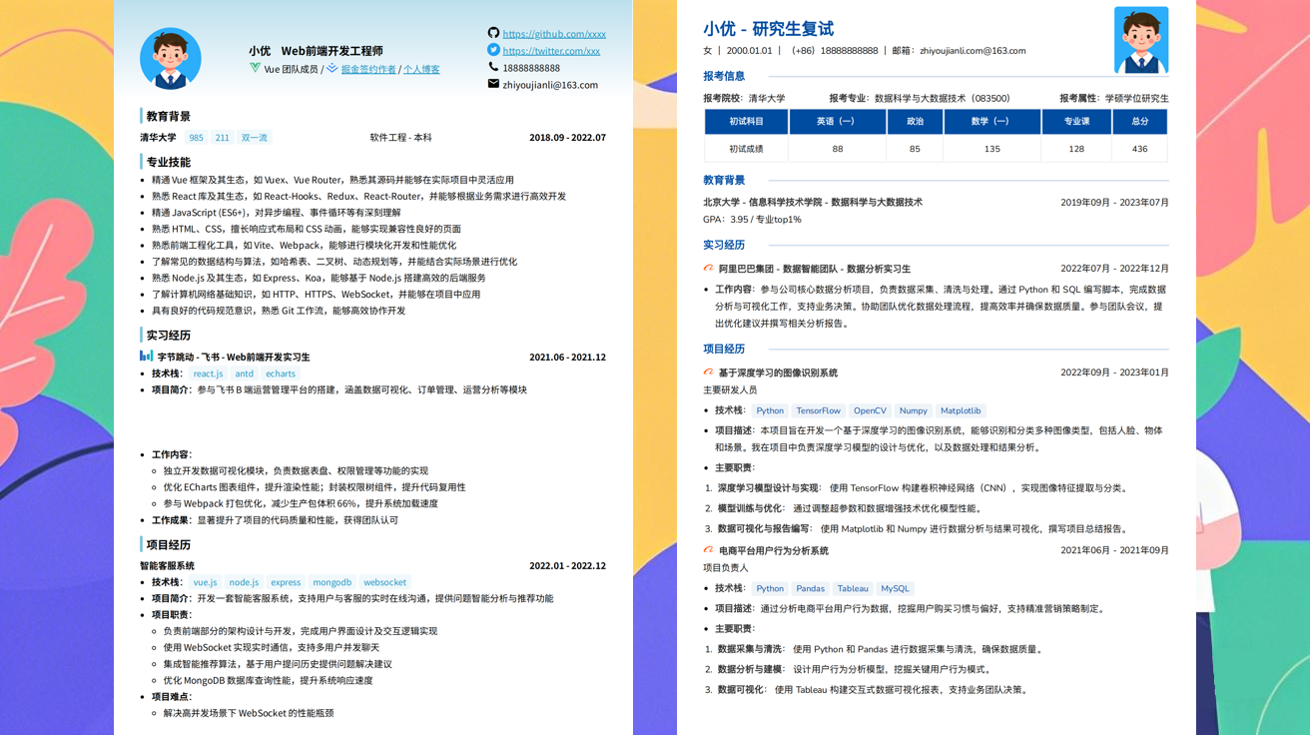Click the echarts tech stack tag
1310x735 pixels.
[281, 373]
